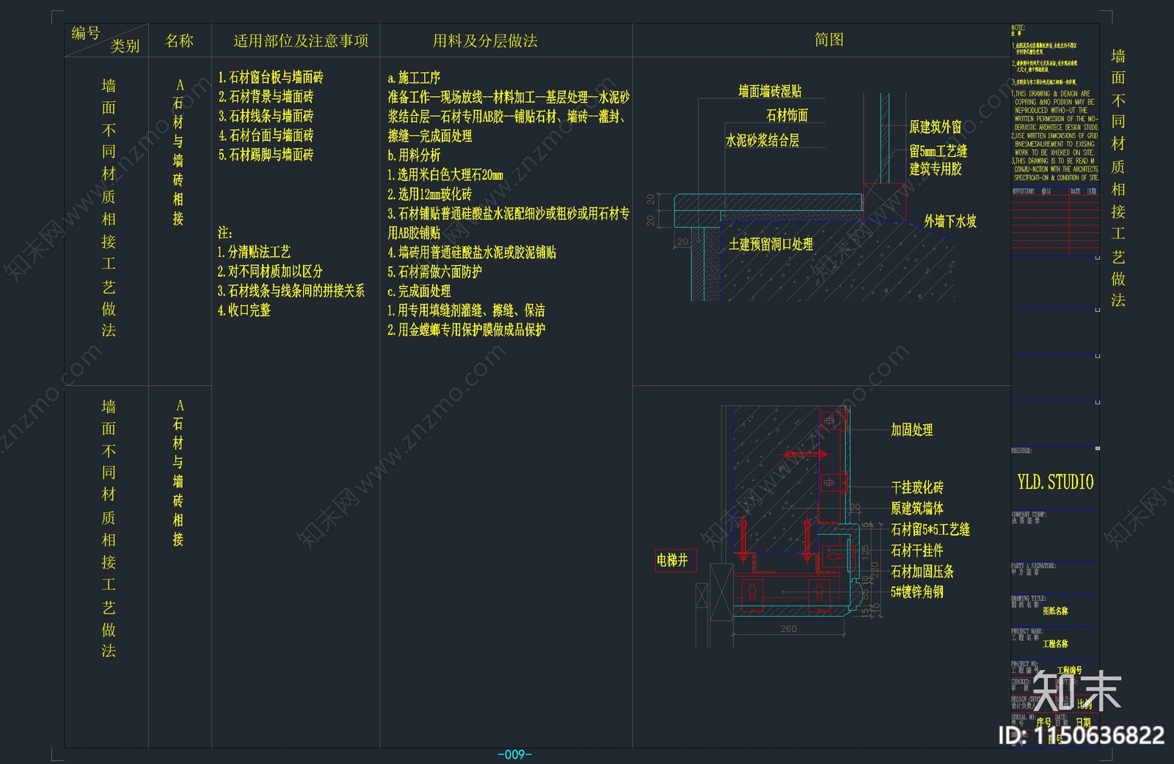Viewport: 1174px width, 764px height.
Task: Click the '加固处理' leader label
Action: tap(912, 430)
